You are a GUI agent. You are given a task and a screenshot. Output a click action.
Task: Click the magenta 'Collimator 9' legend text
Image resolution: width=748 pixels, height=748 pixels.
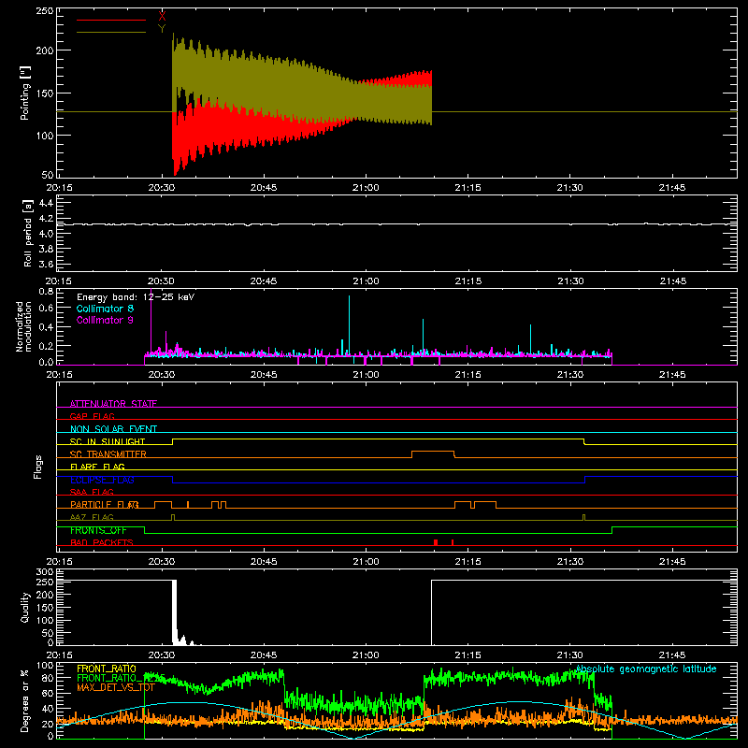tap(105, 320)
